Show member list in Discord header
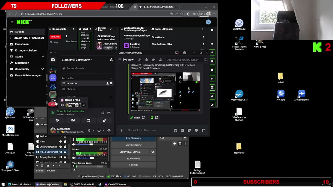The height and width of the screenshot is (187, 333). pos(160,60)
